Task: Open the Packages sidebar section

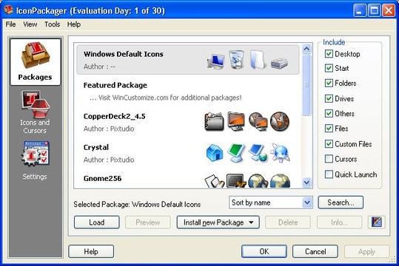Action: pyautogui.click(x=35, y=62)
